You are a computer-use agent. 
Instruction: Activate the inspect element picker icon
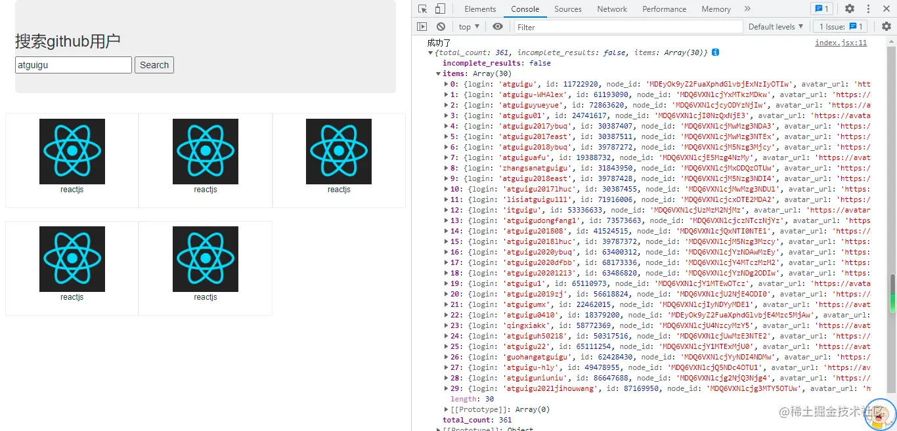click(x=422, y=9)
